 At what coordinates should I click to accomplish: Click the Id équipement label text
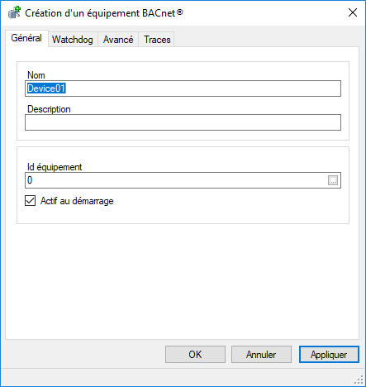55,167
